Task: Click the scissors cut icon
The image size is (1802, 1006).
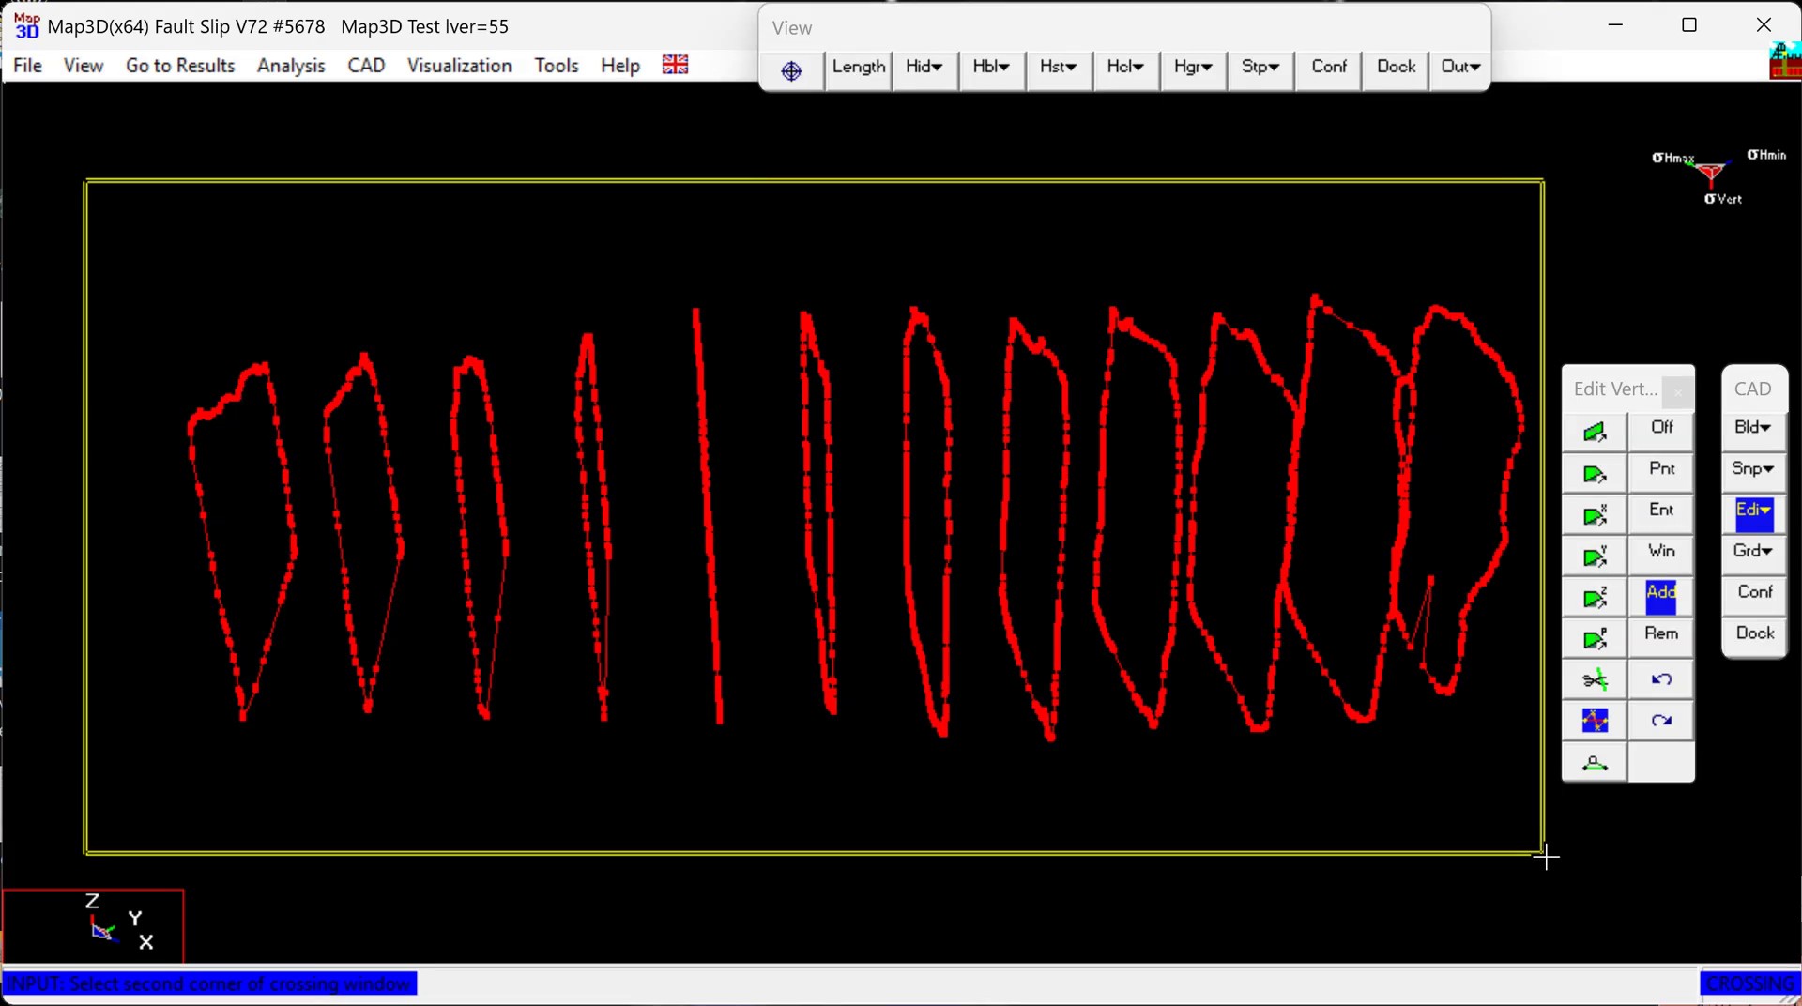Action: coord(1594,679)
